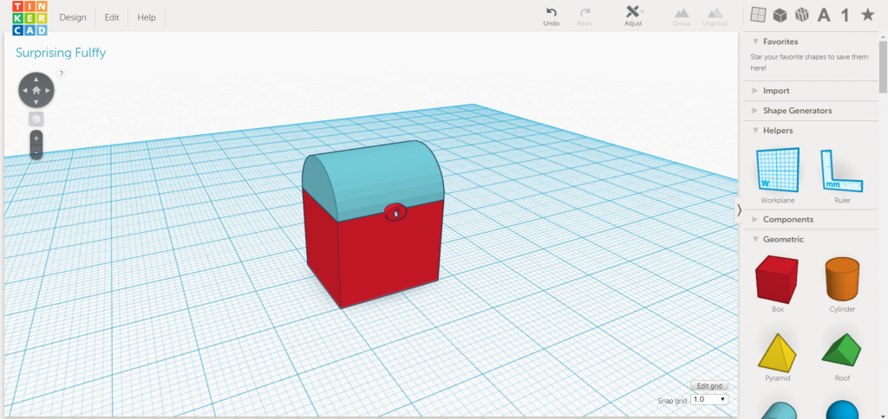Viewport: 888px width, 419px height.
Task: Switch shape panel to numbers view
Action: click(x=846, y=15)
